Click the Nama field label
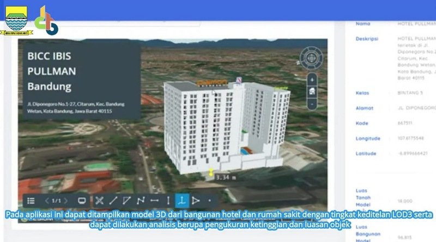The width and height of the screenshot is (436, 242). pyautogui.click(x=363, y=23)
